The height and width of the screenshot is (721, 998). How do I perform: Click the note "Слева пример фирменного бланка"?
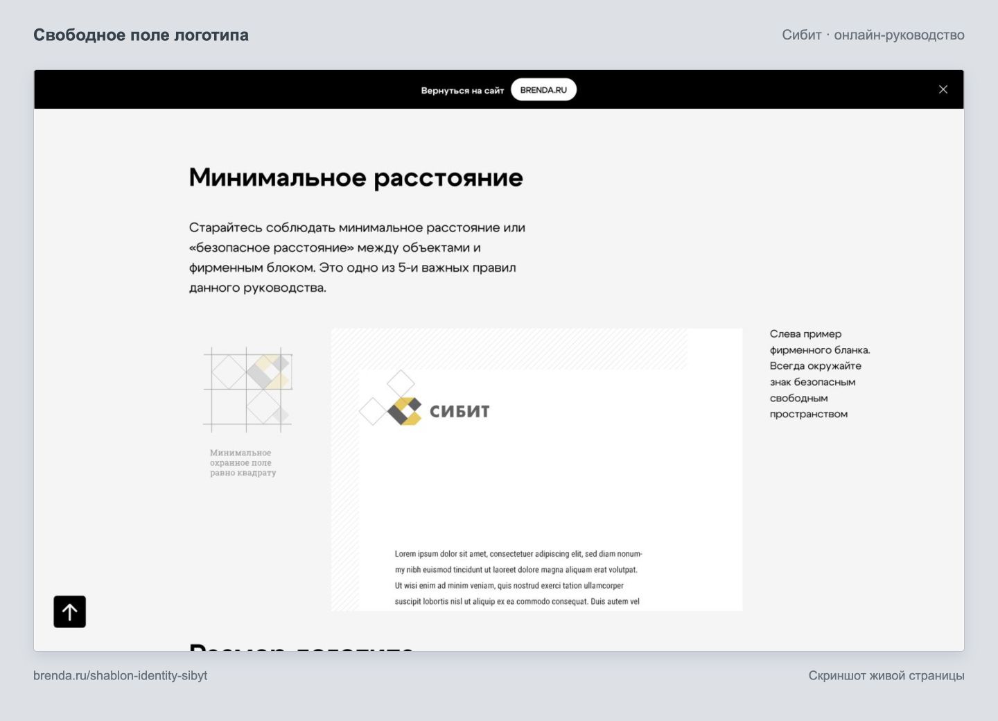coord(820,374)
